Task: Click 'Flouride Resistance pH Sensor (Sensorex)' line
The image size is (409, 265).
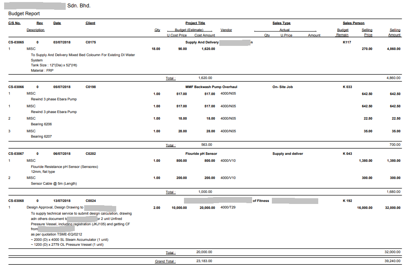Action: (64, 167)
